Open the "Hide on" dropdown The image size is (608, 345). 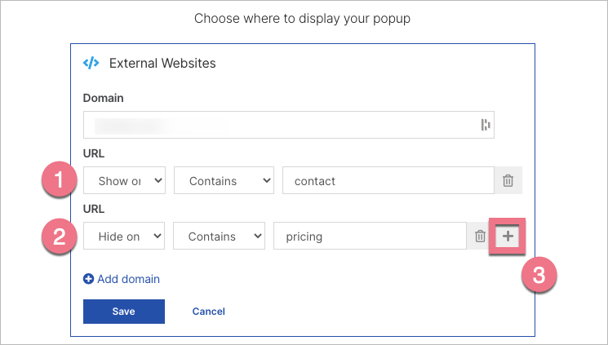[124, 237]
